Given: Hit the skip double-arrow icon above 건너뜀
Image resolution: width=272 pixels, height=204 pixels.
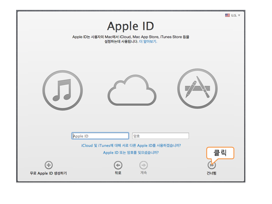Looking at the screenshot, I should (211, 165).
